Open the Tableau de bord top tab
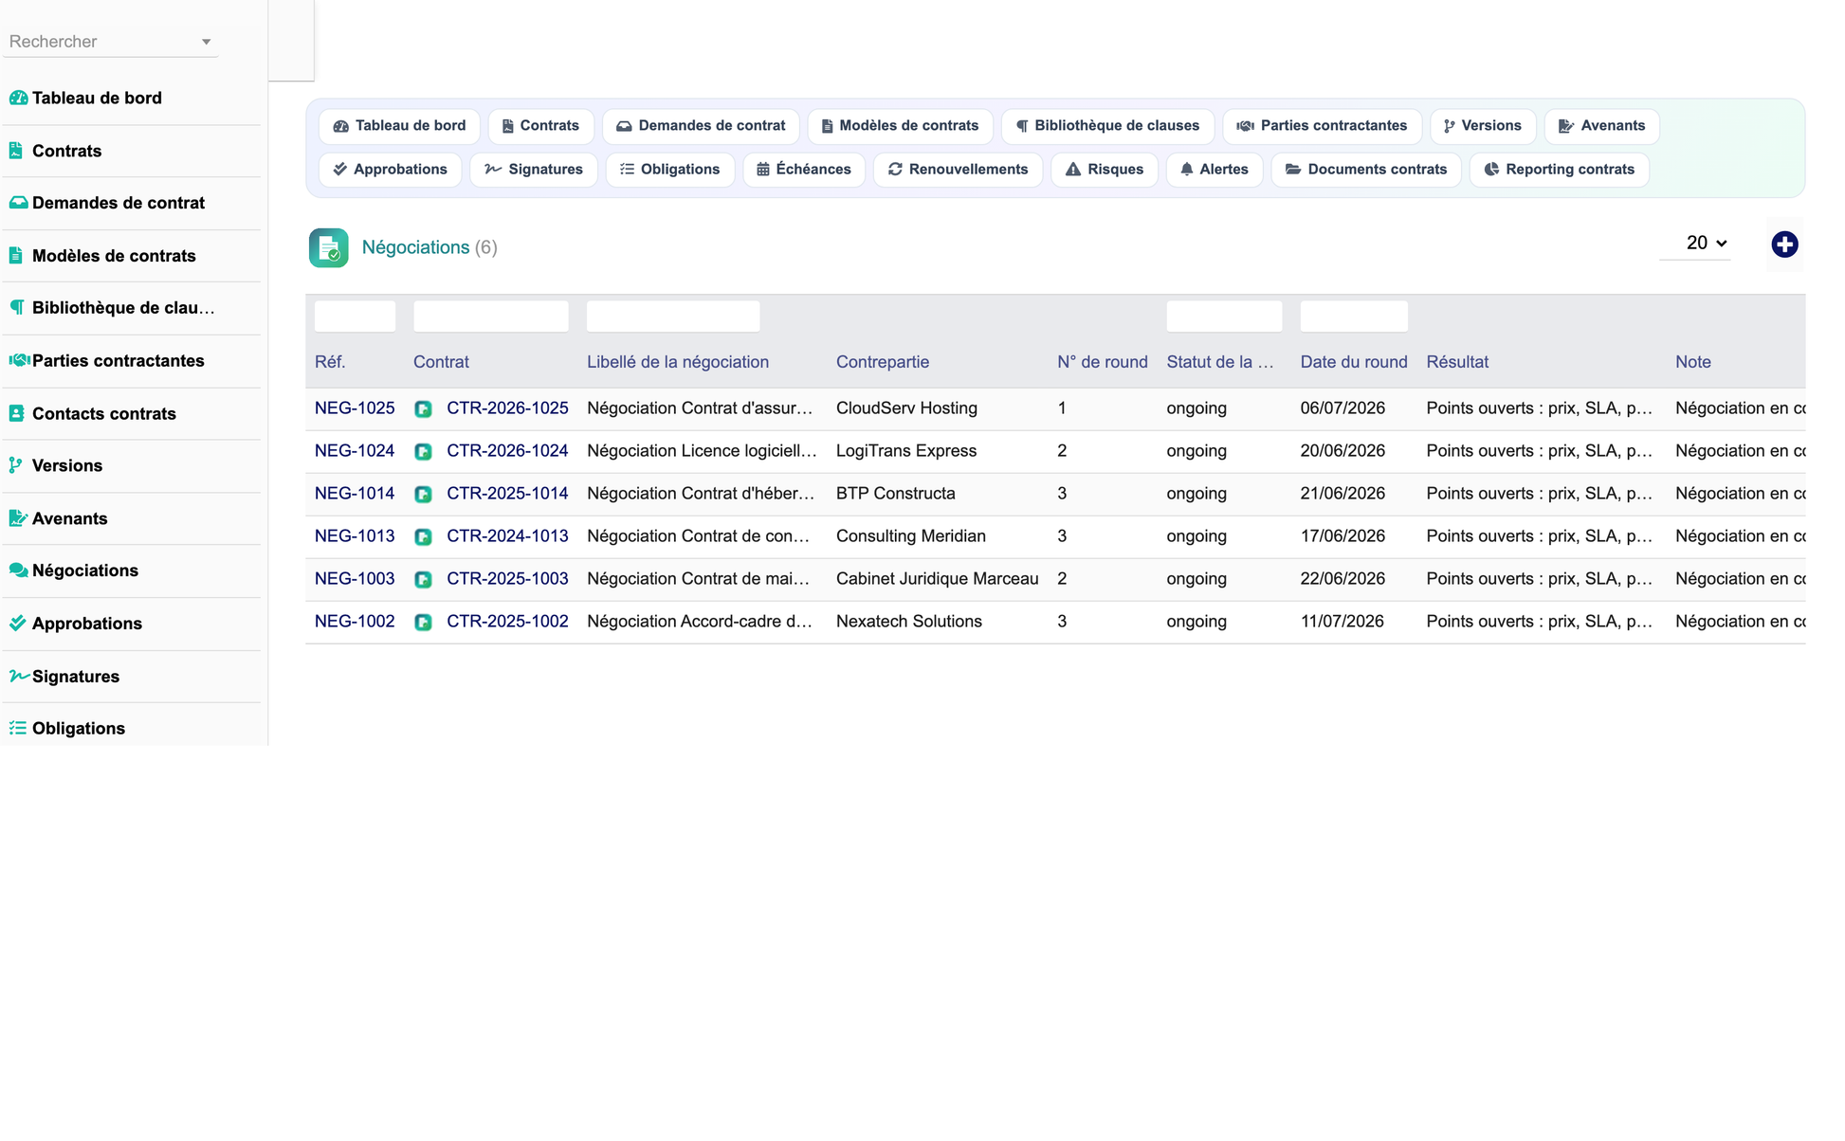The width and height of the screenshot is (1845, 1141). [399, 126]
